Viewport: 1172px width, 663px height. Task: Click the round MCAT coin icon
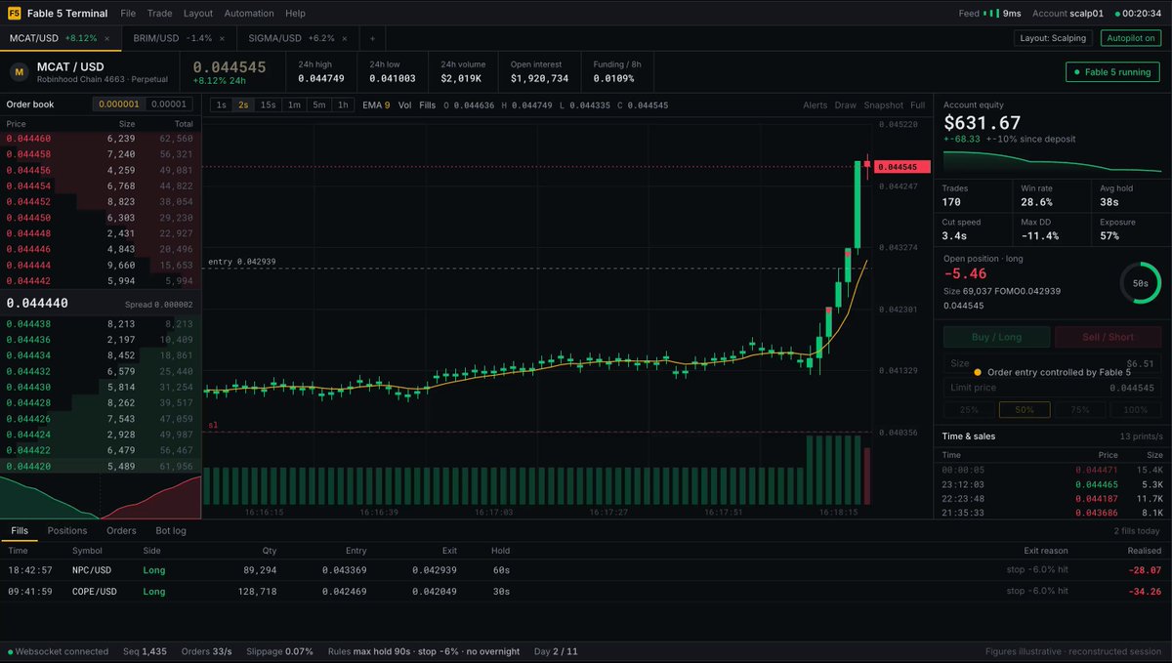19,72
